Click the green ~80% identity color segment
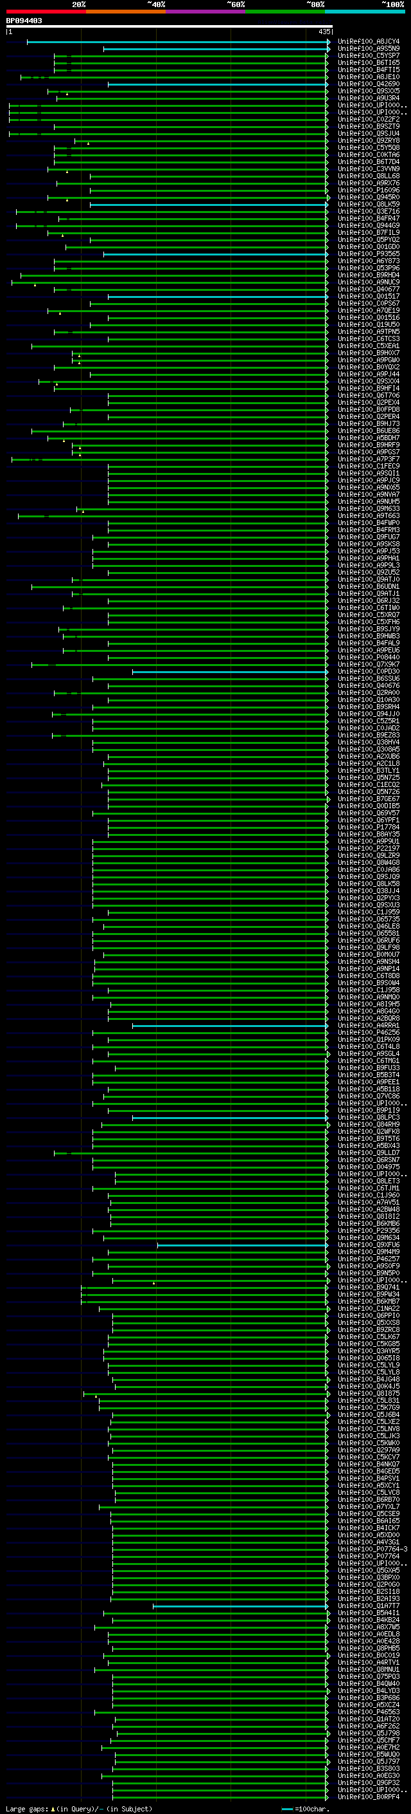411x1814 pixels. point(285,12)
